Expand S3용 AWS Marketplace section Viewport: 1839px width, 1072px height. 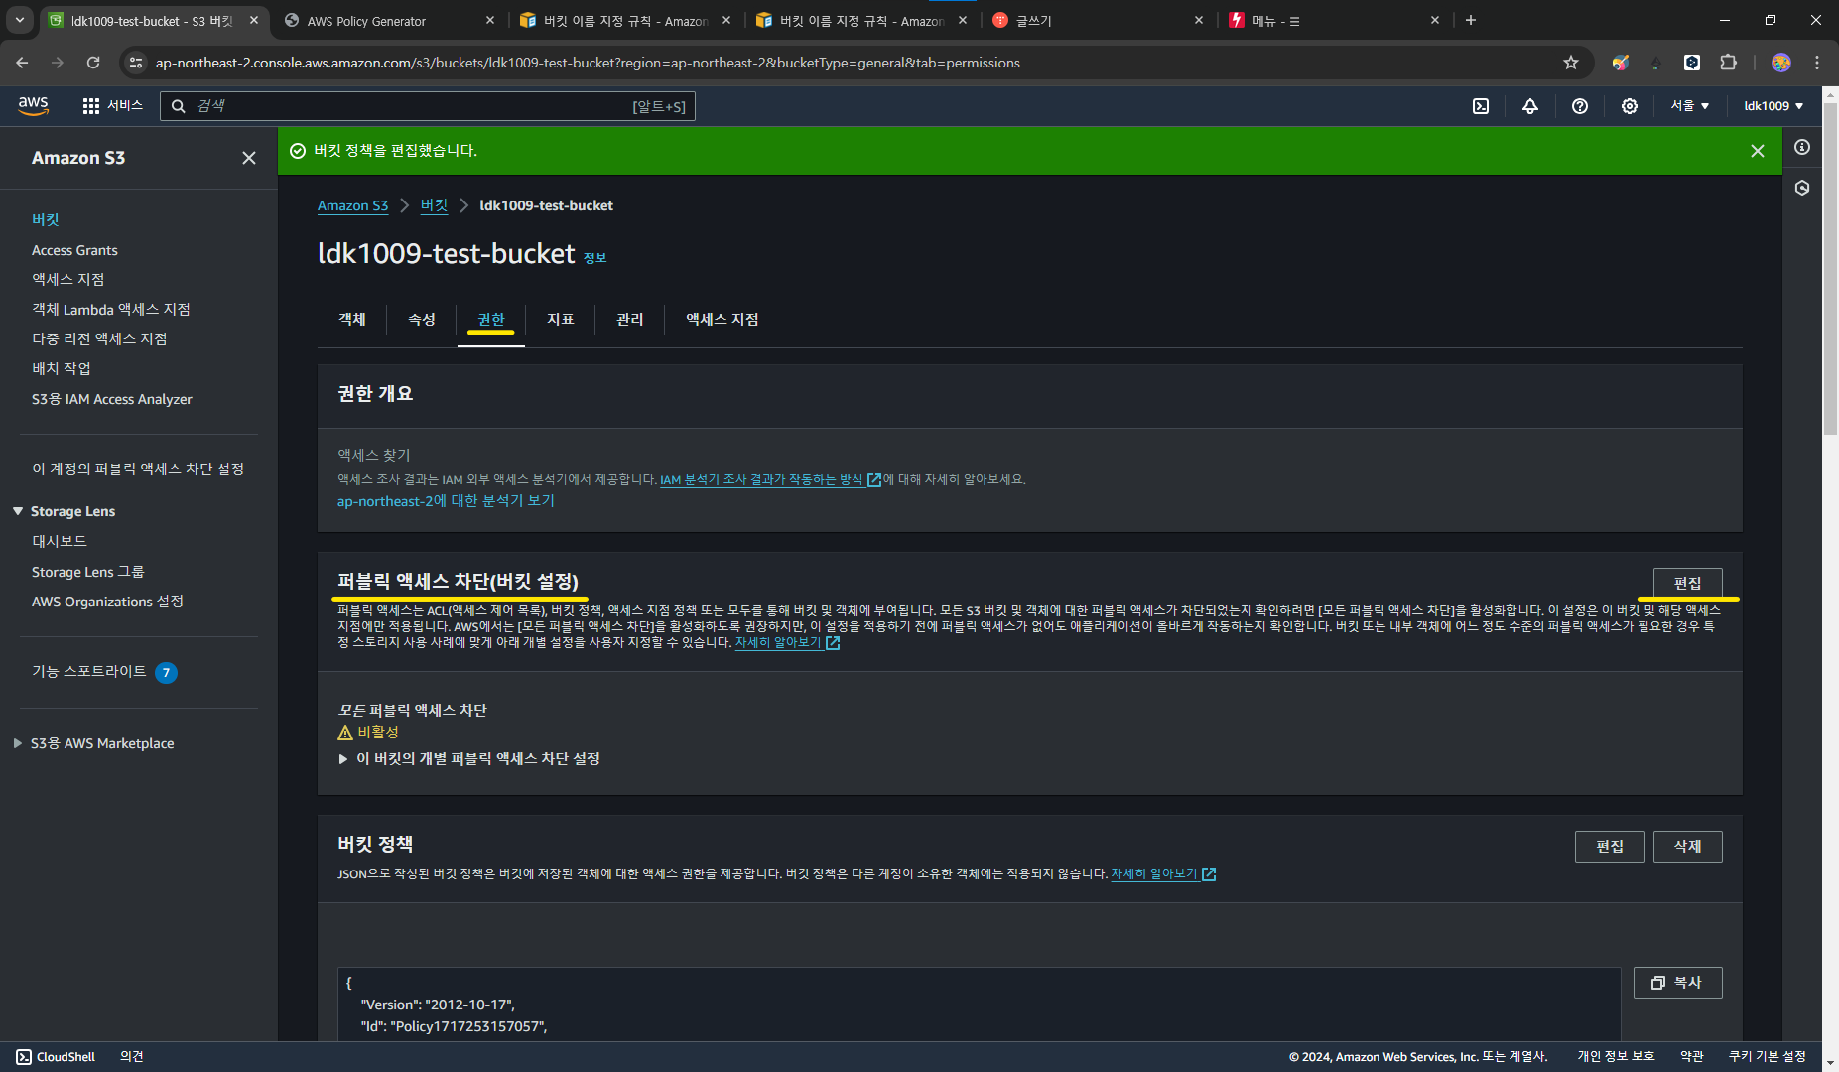tap(18, 743)
